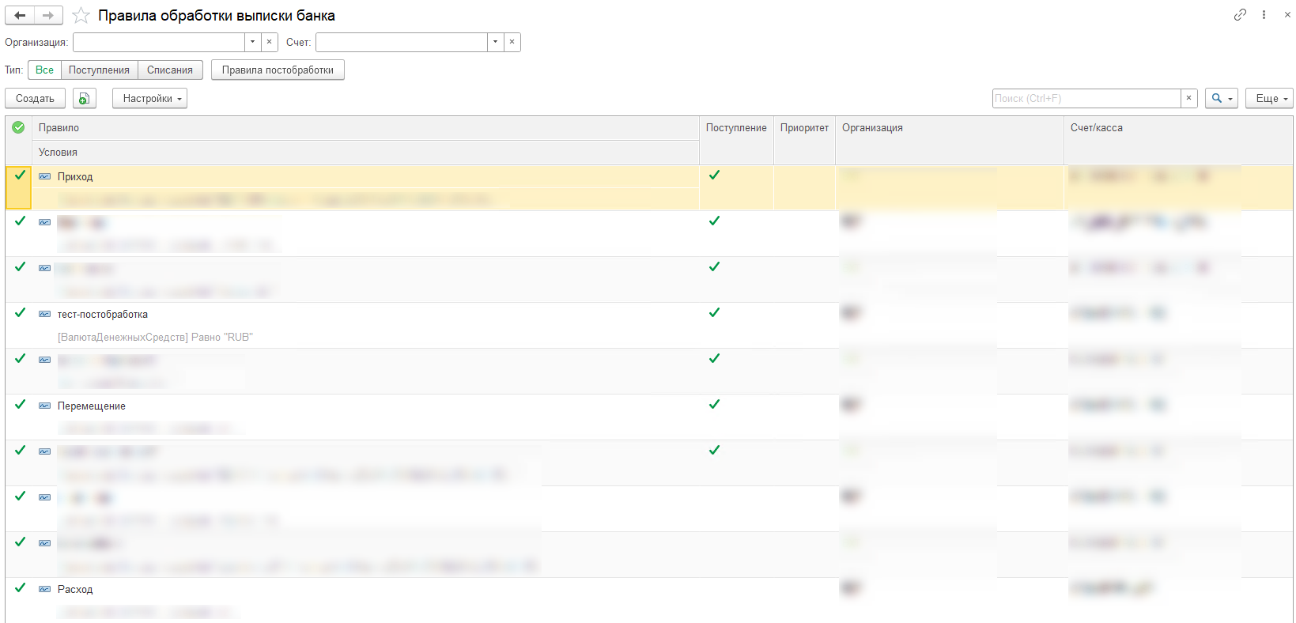Screen dimensions: 1296x623
Task: Select the Поступления type filter
Action: pos(99,70)
